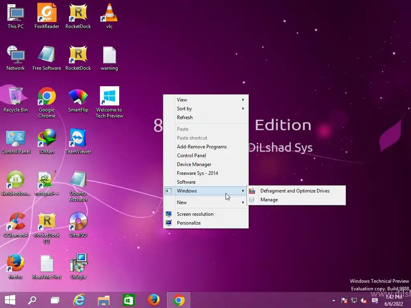Select the warning text file icon
Image resolution: width=411 pixels, height=308 pixels.
[x=109, y=58]
